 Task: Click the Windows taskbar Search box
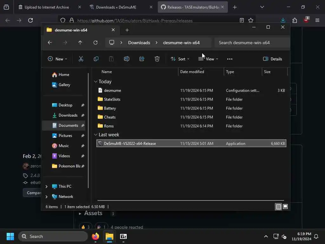coord(53,236)
